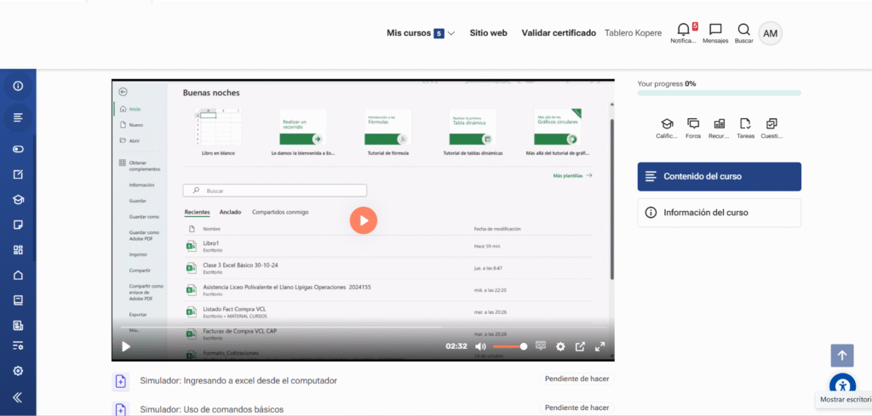Open the AM user avatar menu
This screenshot has height=416, width=872.
click(770, 34)
